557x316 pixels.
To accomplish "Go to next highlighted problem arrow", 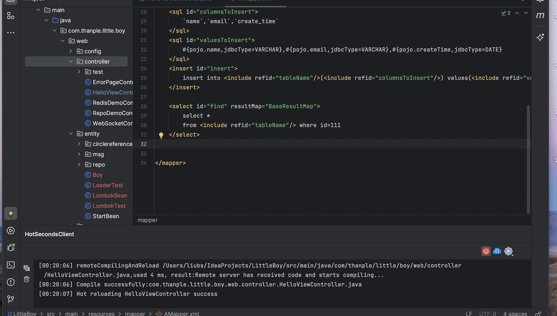I will [526, 13].
